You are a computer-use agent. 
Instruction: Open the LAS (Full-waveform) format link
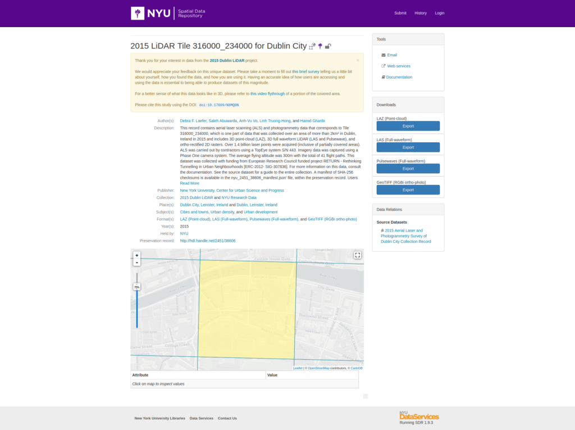coord(230,219)
